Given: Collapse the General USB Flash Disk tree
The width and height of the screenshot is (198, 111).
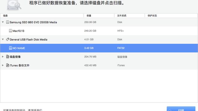Looking at the screenshot, I should coord(3,39).
